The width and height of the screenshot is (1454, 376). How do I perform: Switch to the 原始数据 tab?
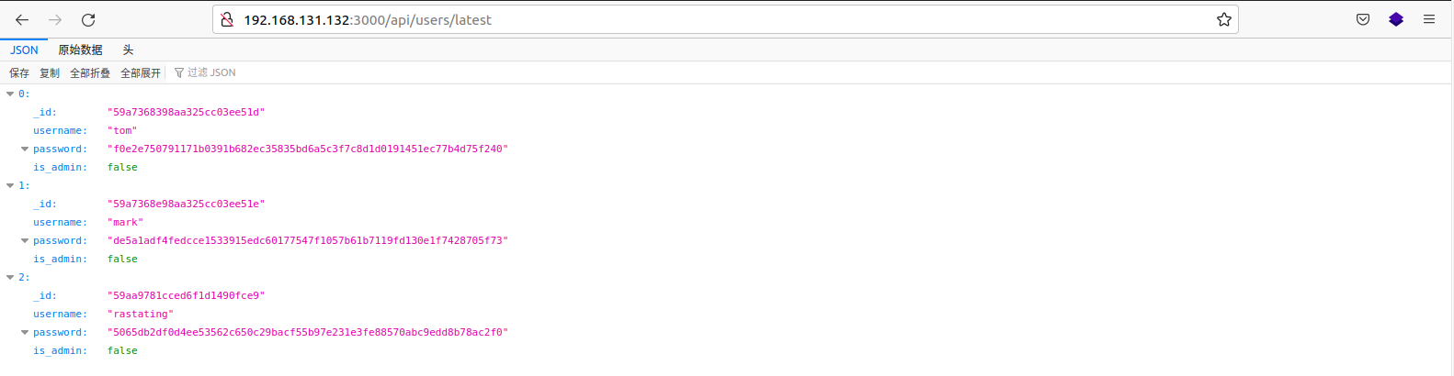pyautogui.click(x=80, y=50)
